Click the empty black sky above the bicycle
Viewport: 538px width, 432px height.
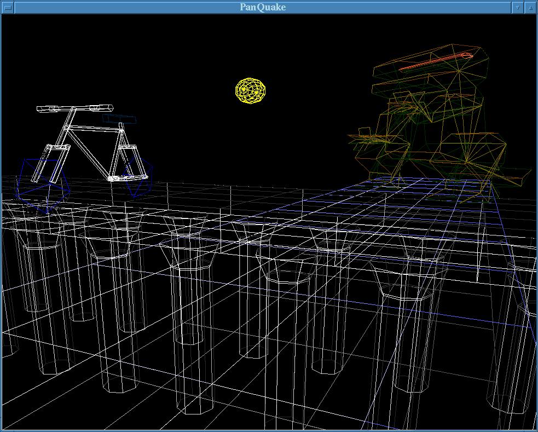(x=82, y=55)
